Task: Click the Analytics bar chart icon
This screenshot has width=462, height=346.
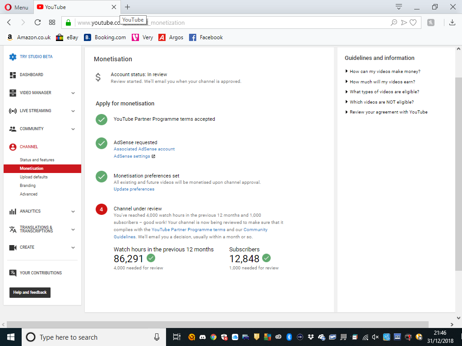Action: click(x=13, y=211)
